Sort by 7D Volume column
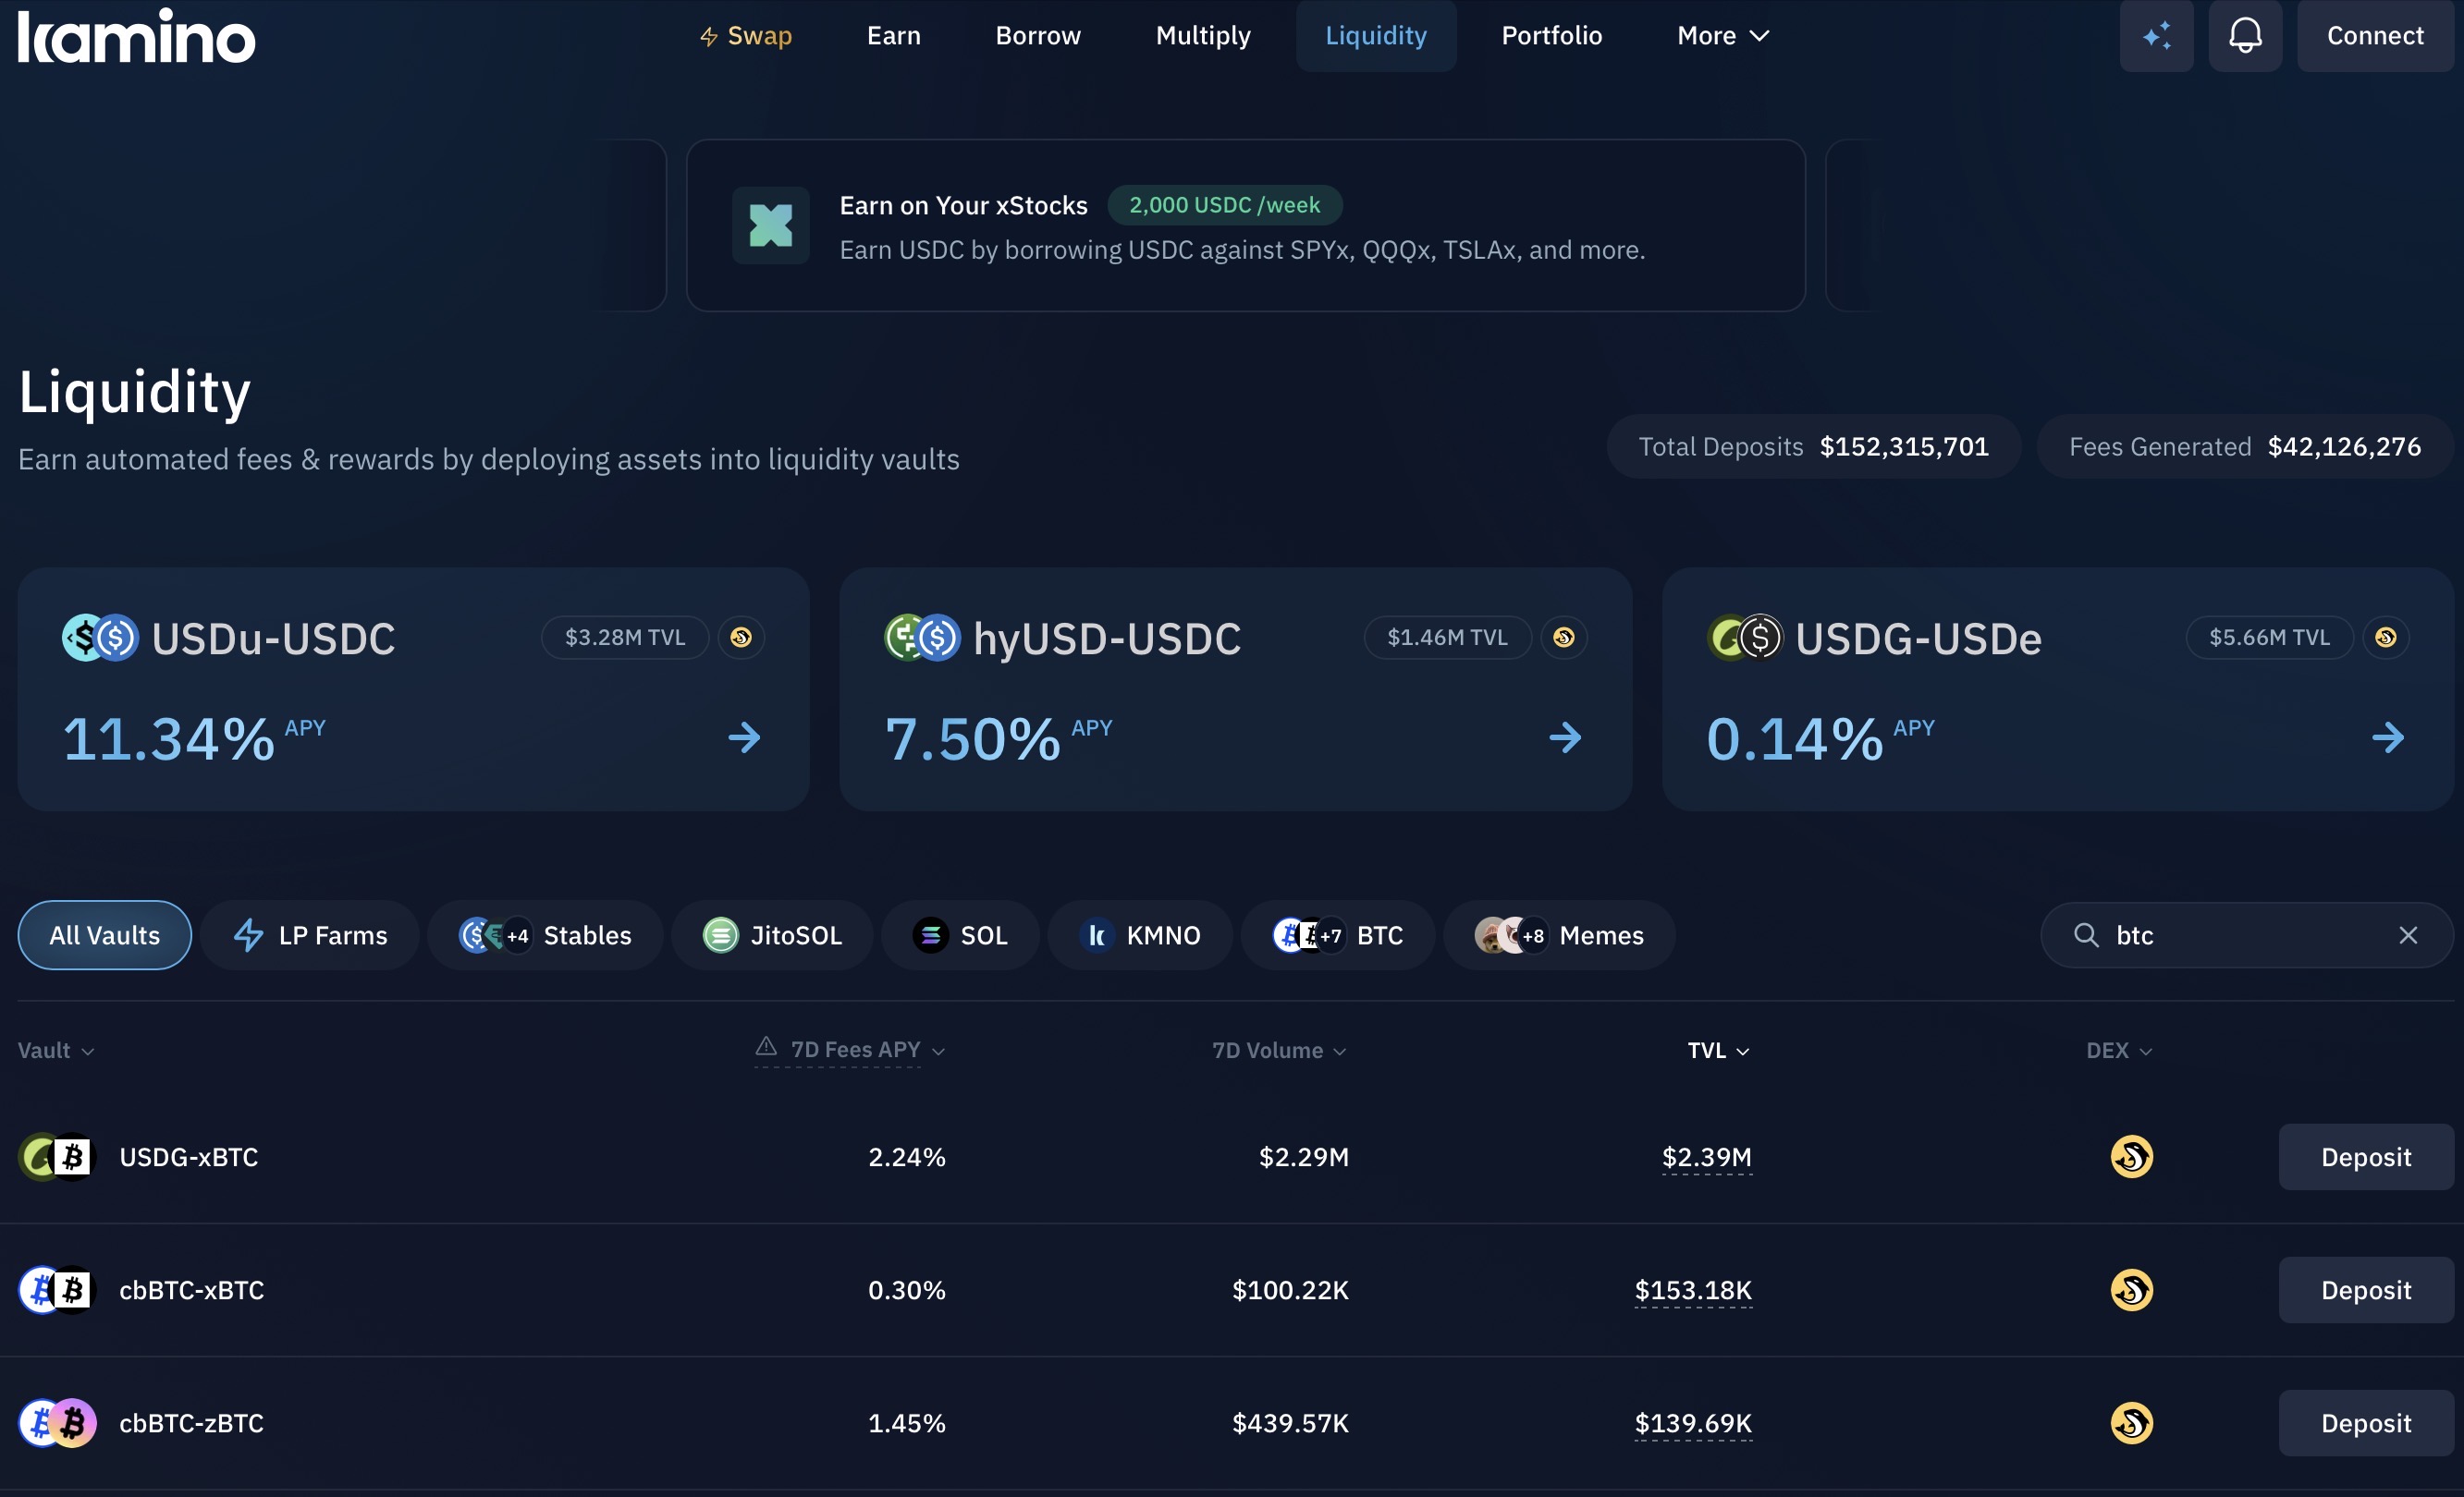 pyautogui.click(x=1279, y=1051)
